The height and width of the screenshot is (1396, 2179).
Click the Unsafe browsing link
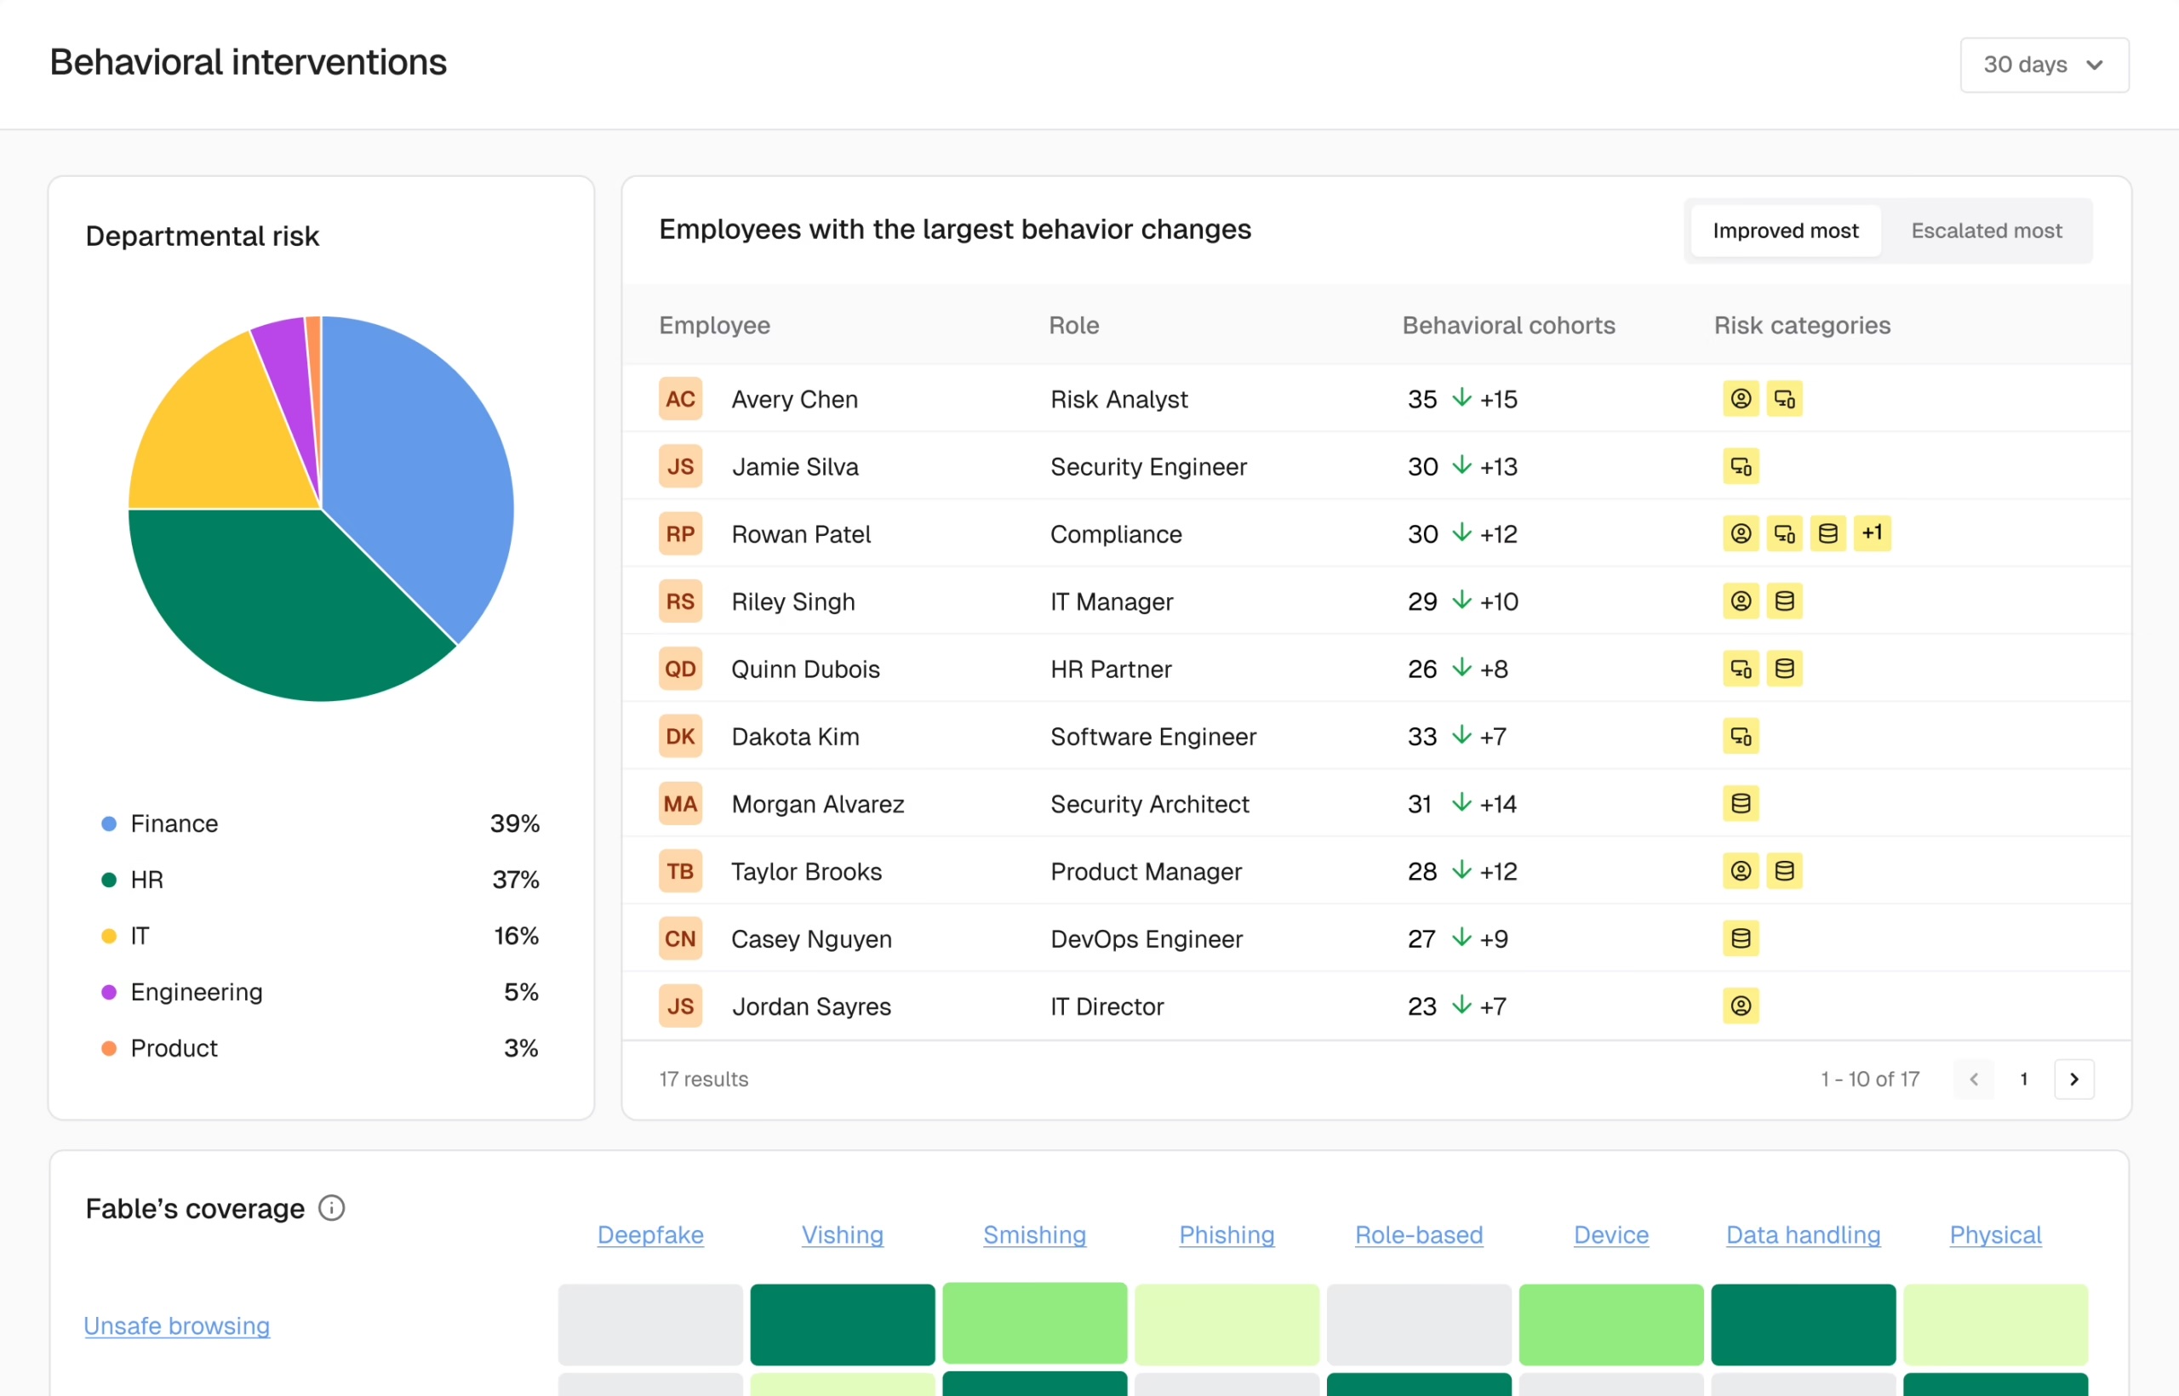tap(177, 1325)
